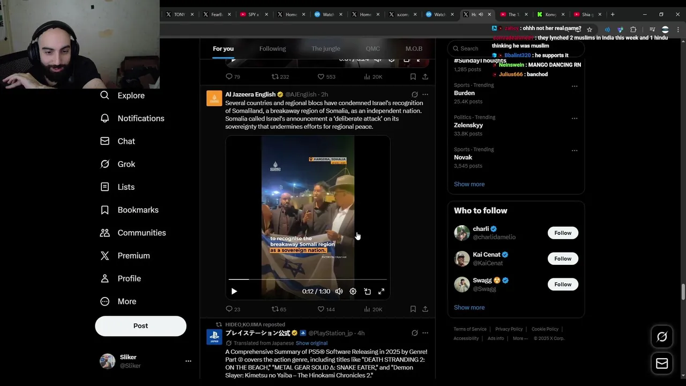Bookmark the top post with 553 likes
686x386 pixels.
tap(413, 77)
